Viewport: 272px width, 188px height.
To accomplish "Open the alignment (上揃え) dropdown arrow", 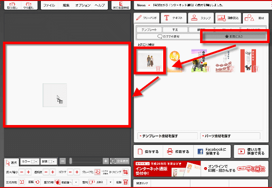I will pos(111,182).
